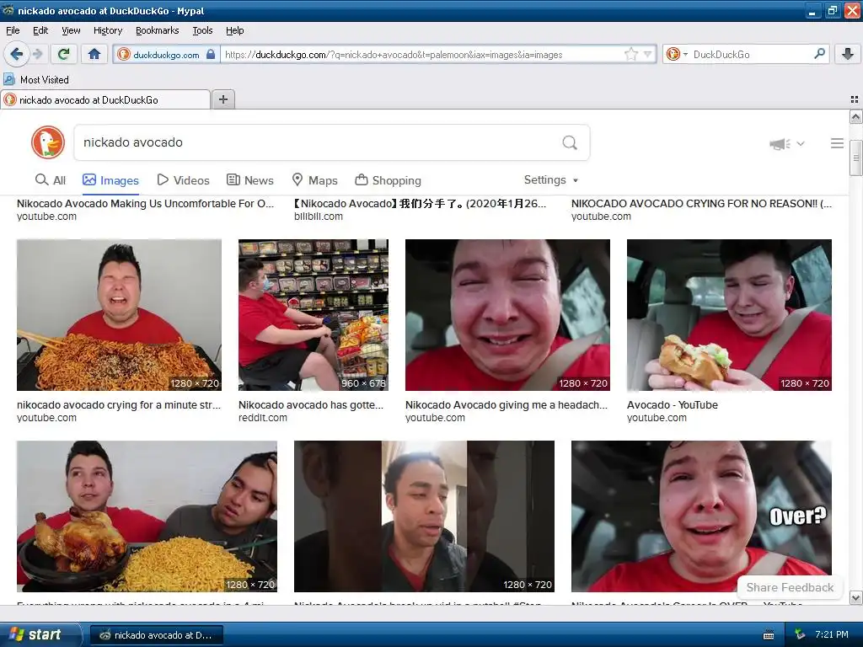Click the 7:21 PM clock
Viewport: 863px width, 647px height.
point(832,634)
